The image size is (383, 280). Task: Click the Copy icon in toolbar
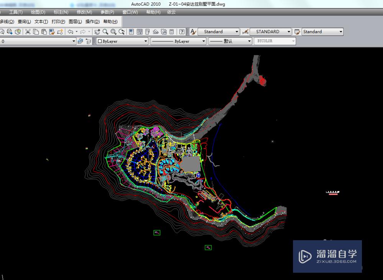pos(36,32)
